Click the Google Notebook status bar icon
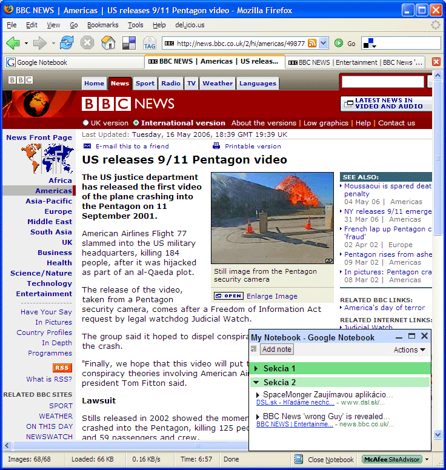This screenshot has height=470, width=446. click(298, 459)
